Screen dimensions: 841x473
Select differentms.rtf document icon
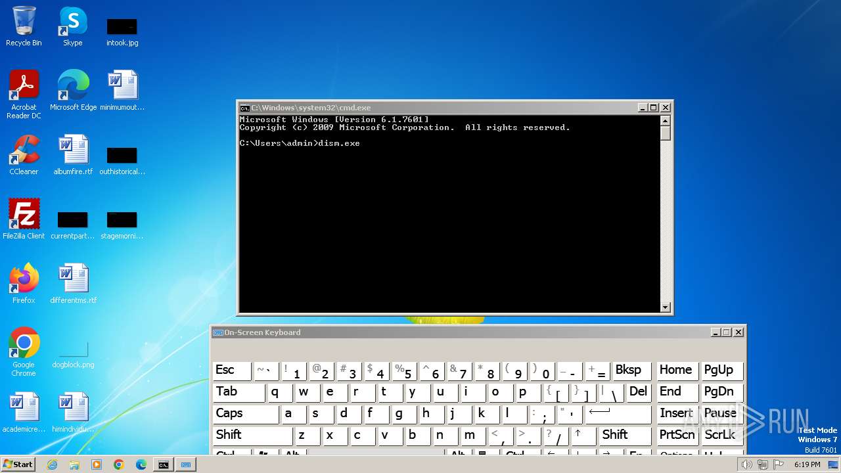pos(73,284)
